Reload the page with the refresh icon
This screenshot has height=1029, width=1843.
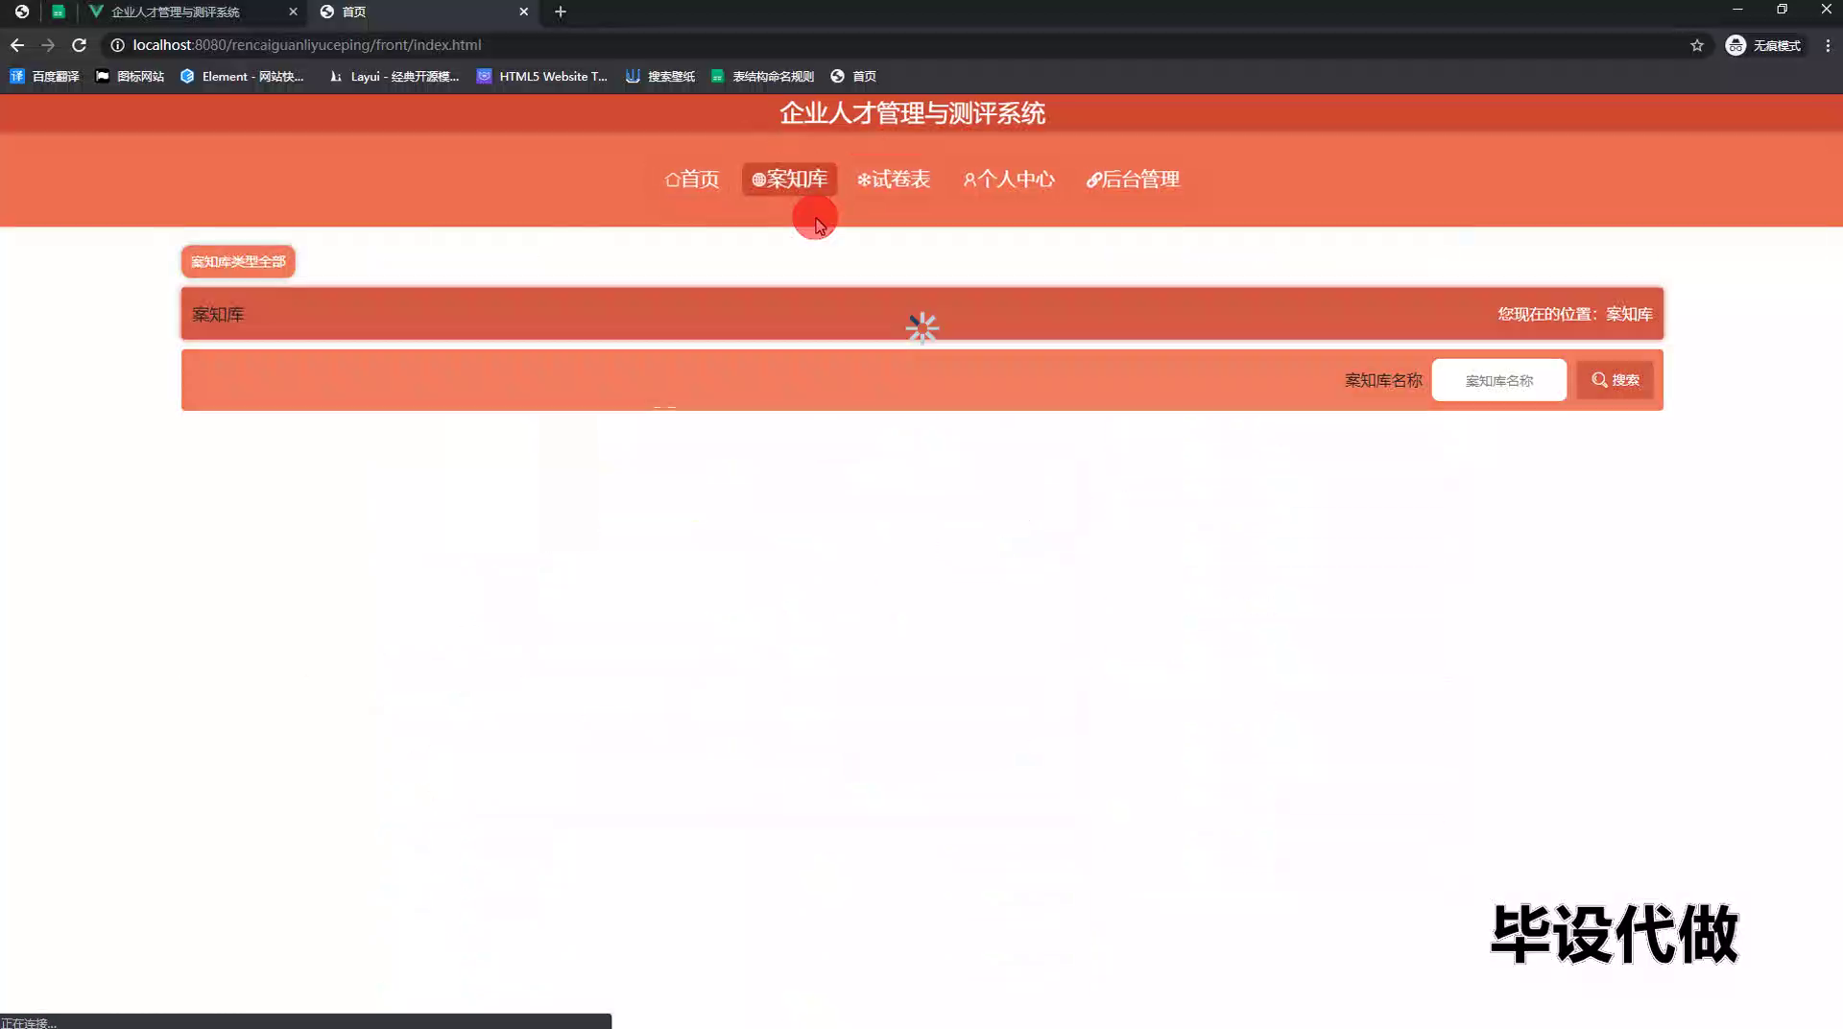[80, 45]
